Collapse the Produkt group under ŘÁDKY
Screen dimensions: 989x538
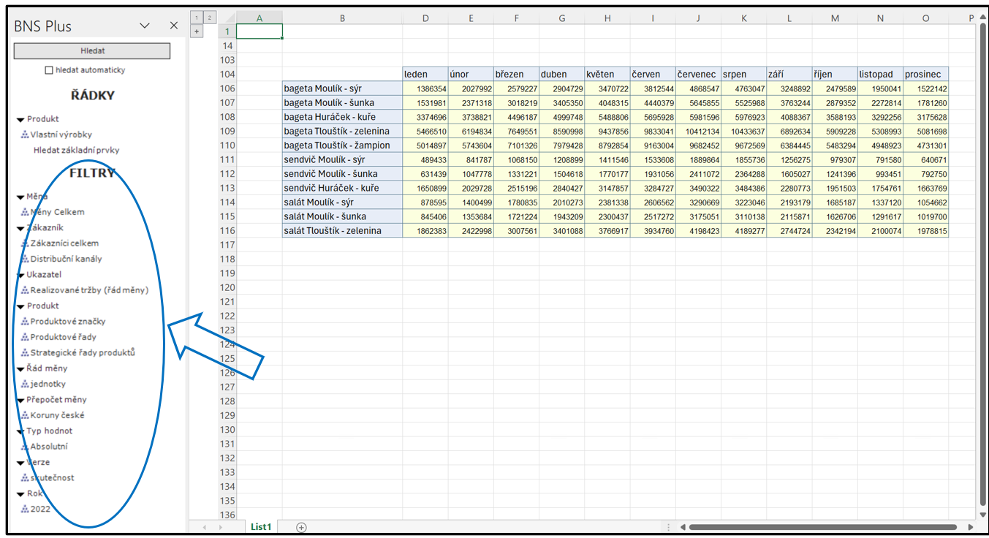20,119
